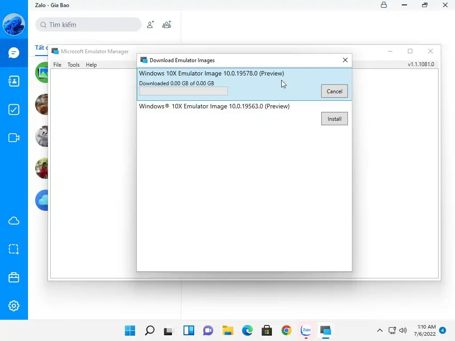The width and height of the screenshot is (455, 341).
Task: Open notification badge showing 4
Action: click(x=443, y=330)
